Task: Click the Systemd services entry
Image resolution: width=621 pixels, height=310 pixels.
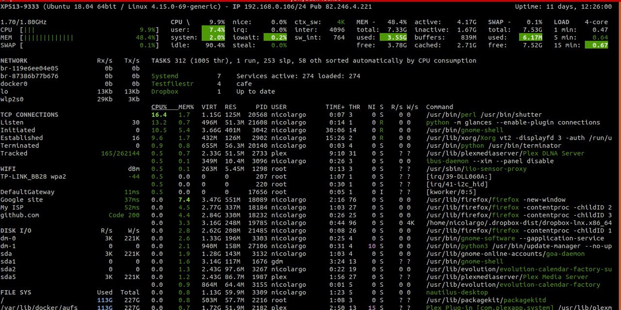Action: coord(256,76)
